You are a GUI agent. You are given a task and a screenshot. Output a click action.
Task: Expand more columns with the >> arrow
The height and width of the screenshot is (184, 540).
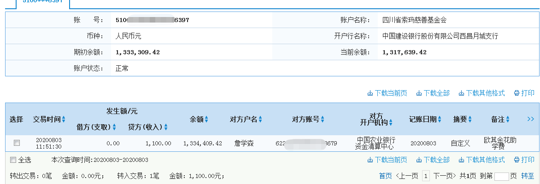pos(531,119)
